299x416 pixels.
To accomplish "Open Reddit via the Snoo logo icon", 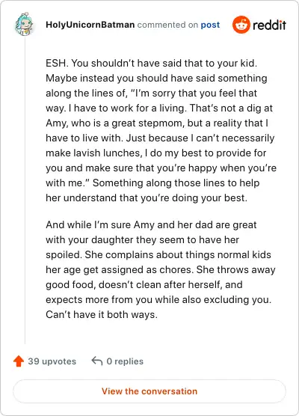I will point(241,25).
